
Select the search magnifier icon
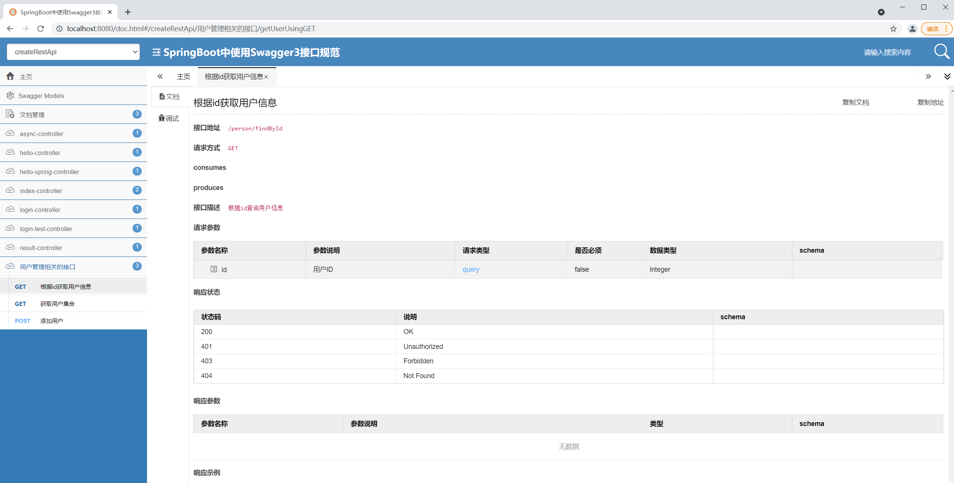(x=941, y=52)
